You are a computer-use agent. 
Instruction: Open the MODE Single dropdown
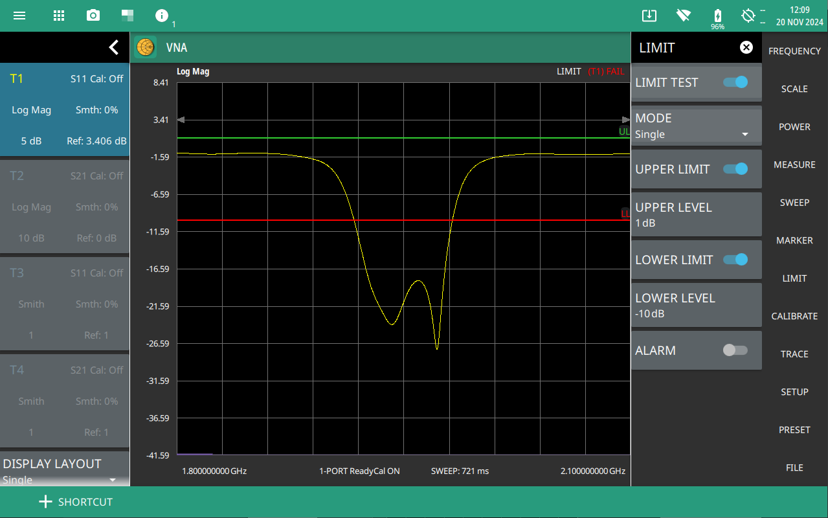696,126
